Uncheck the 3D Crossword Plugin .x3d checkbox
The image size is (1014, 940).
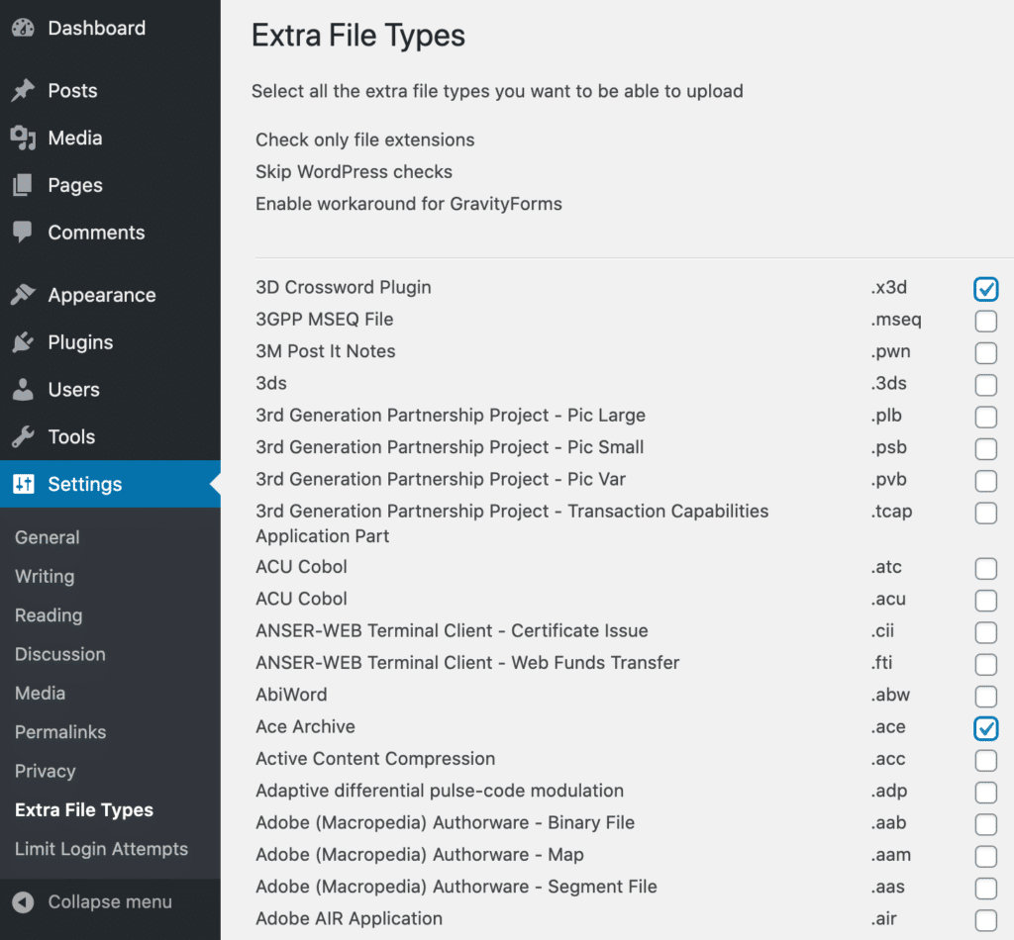(x=985, y=289)
